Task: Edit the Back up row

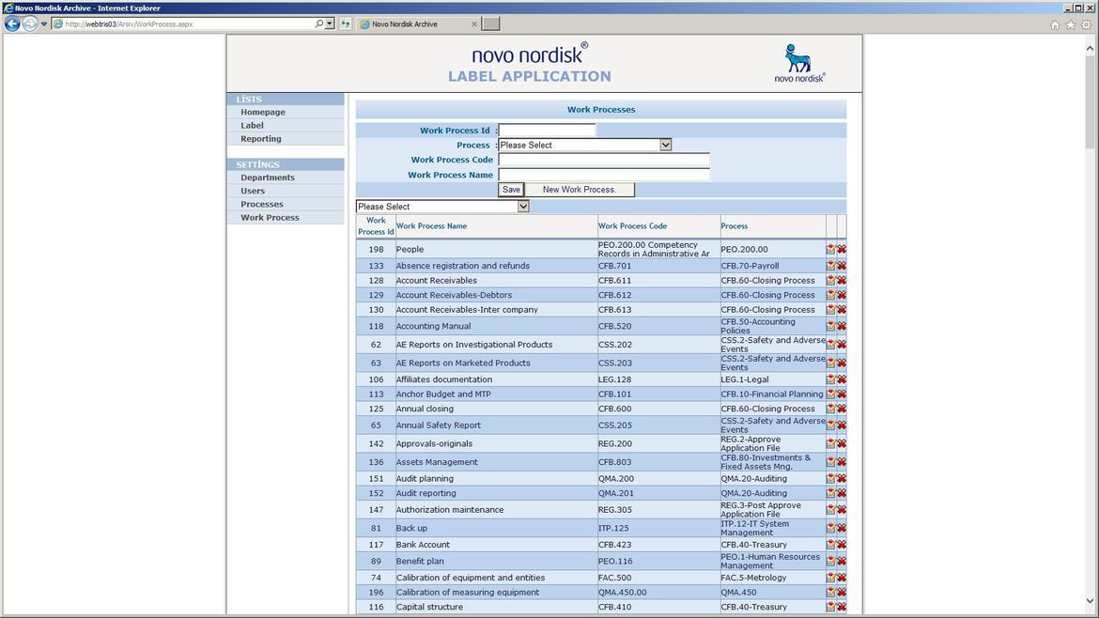Action: (830, 529)
